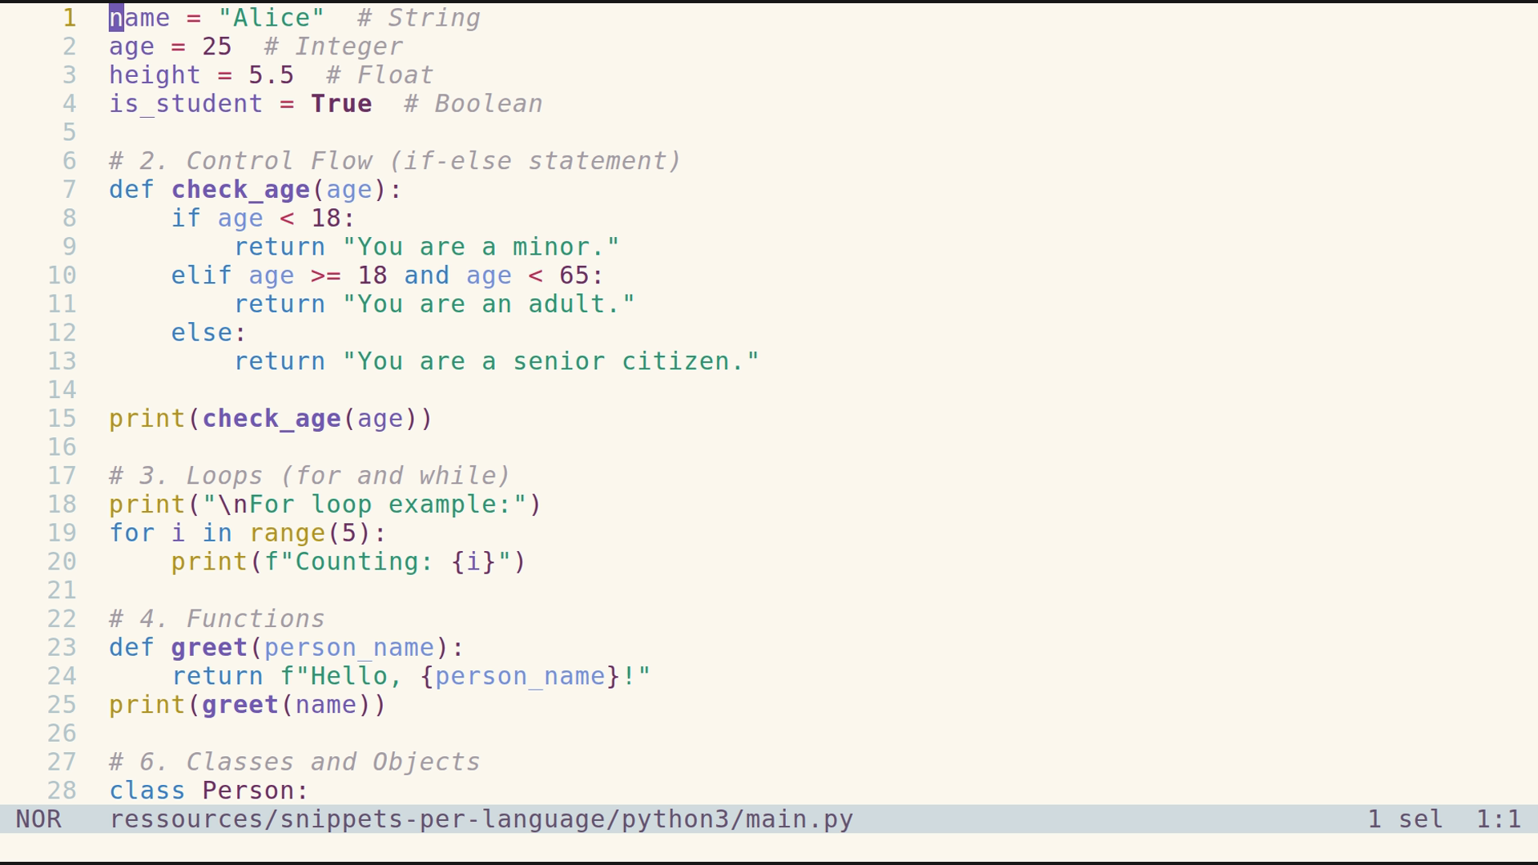Click the '1 sel' selection counter
Viewport: 1538px width, 865px height.
click(x=1404, y=819)
